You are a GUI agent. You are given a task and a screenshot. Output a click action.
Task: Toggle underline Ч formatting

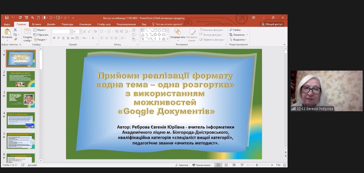pyautogui.click(x=63, y=38)
